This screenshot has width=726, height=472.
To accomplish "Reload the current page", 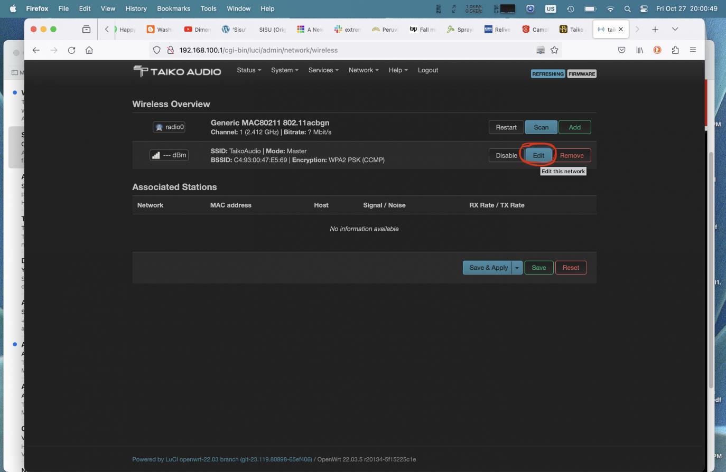I will click(71, 50).
